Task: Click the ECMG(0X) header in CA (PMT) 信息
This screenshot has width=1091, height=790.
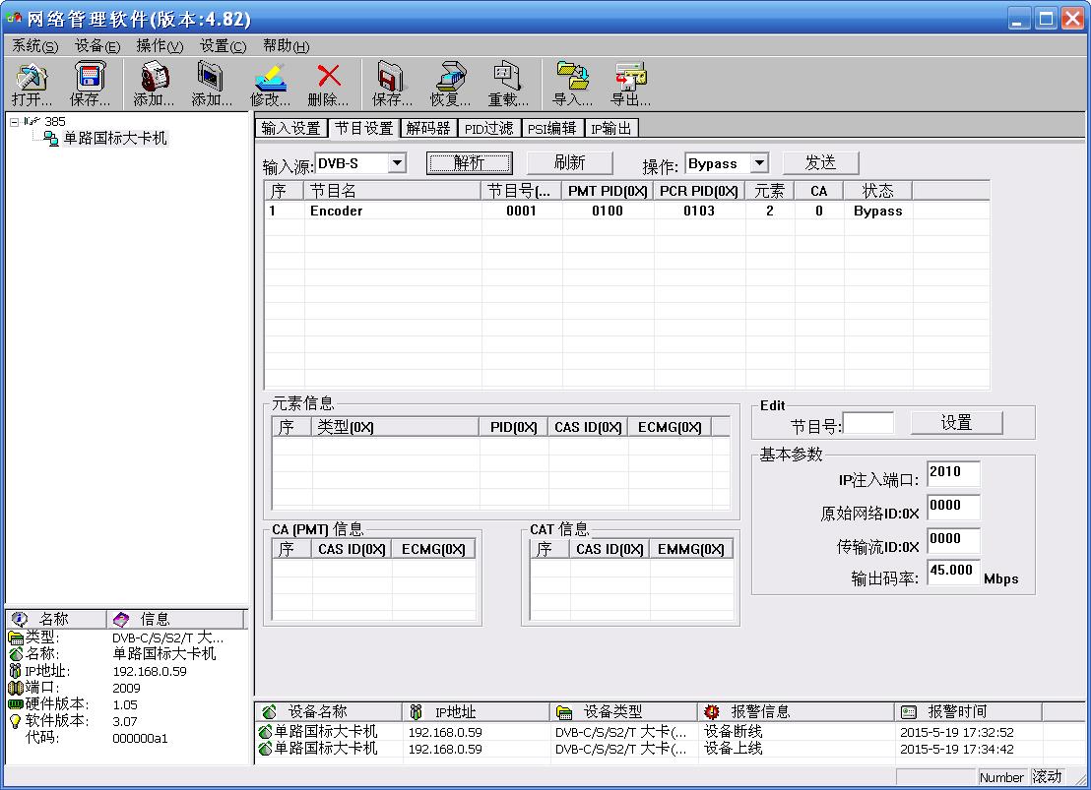Action: (433, 549)
